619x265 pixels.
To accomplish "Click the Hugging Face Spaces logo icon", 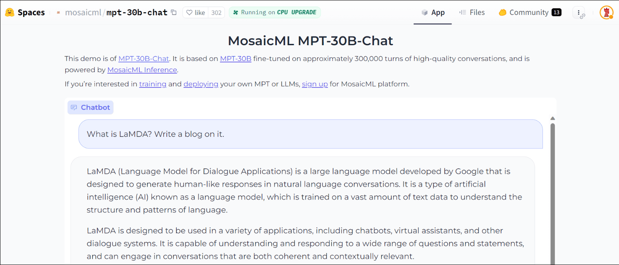I will point(10,12).
